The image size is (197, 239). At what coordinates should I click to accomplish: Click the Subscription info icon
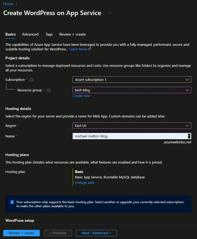(x=31, y=80)
